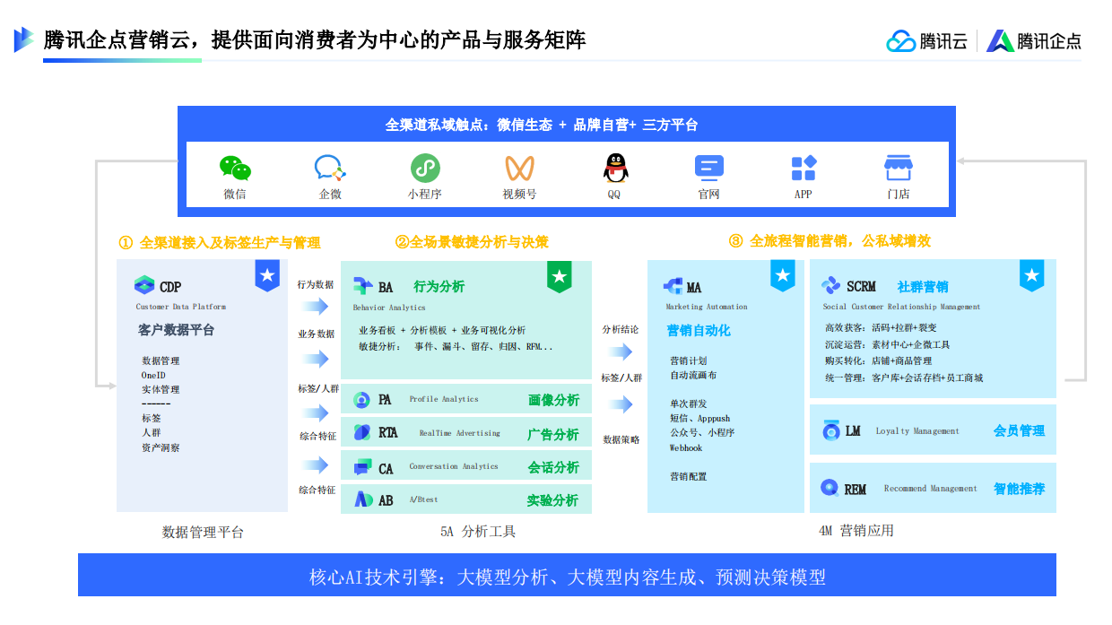Click the 企微 WeCom icon

[x=330, y=169]
